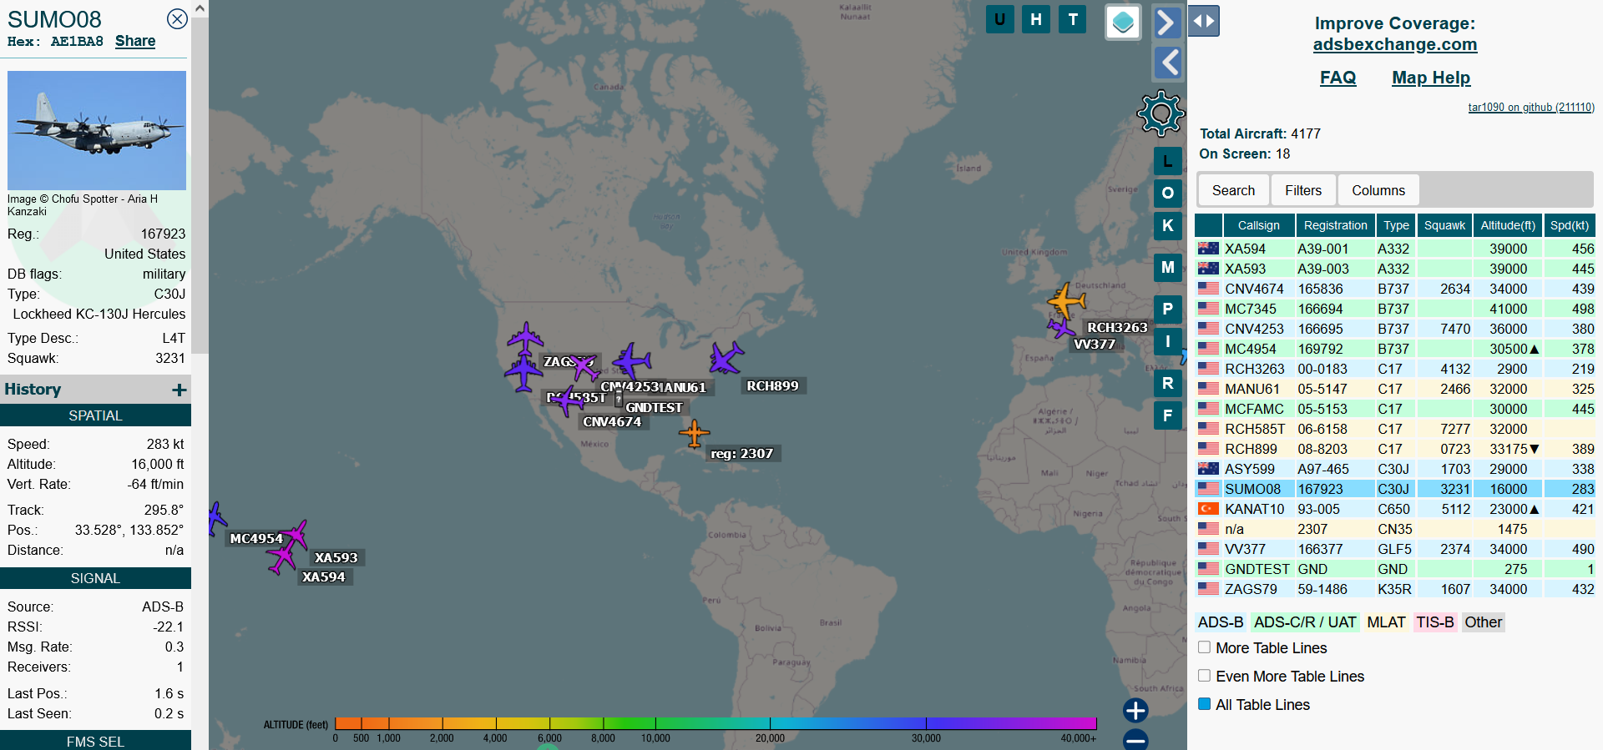Click the right chevron sidebar arrow
Viewport: 1603px width, 750px height.
(1167, 22)
